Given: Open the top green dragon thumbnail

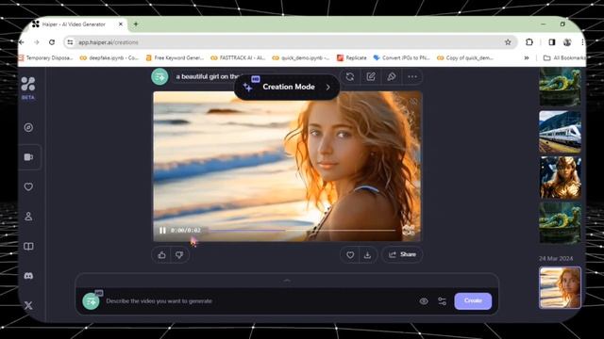Looking at the screenshot, I should pos(560,87).
